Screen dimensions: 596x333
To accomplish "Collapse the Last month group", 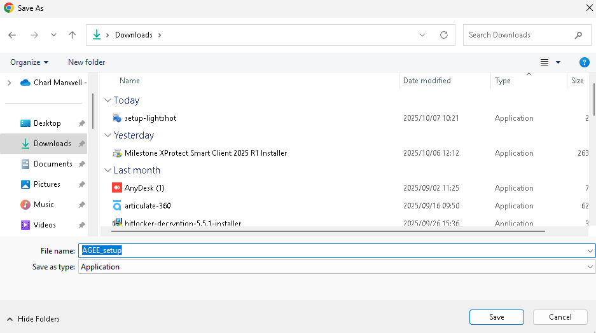I will [x=107, y=170].
